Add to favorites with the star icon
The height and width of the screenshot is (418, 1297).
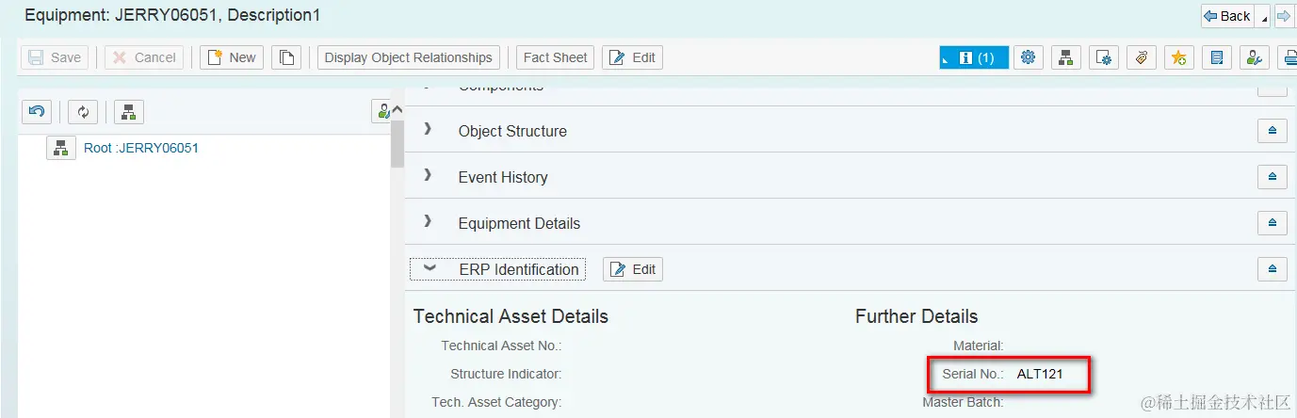point(1178,57)
